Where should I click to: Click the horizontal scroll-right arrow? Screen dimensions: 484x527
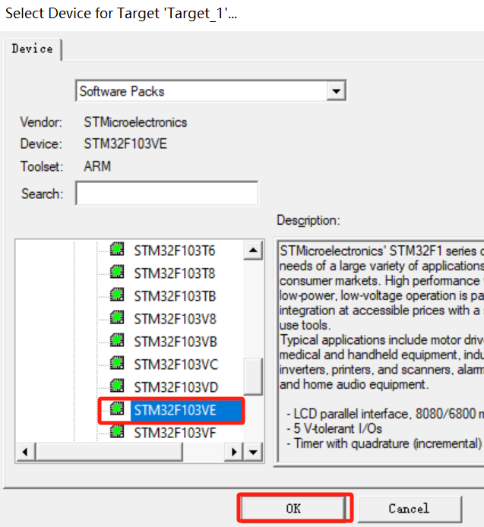click(234, 452)
